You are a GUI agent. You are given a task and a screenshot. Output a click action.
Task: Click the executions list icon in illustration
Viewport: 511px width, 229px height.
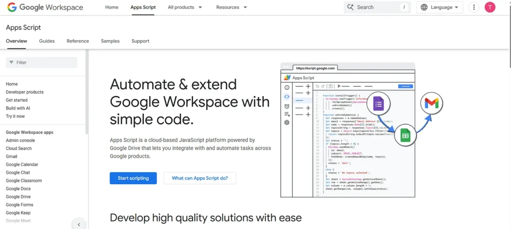[x=287, y=114]
